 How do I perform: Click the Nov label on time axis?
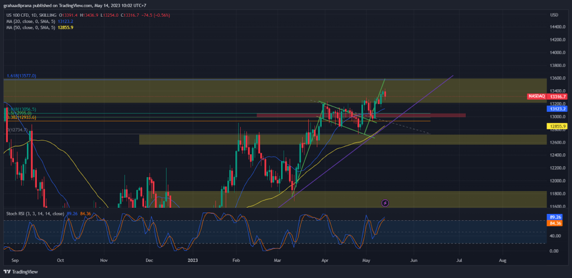(104, 261)
